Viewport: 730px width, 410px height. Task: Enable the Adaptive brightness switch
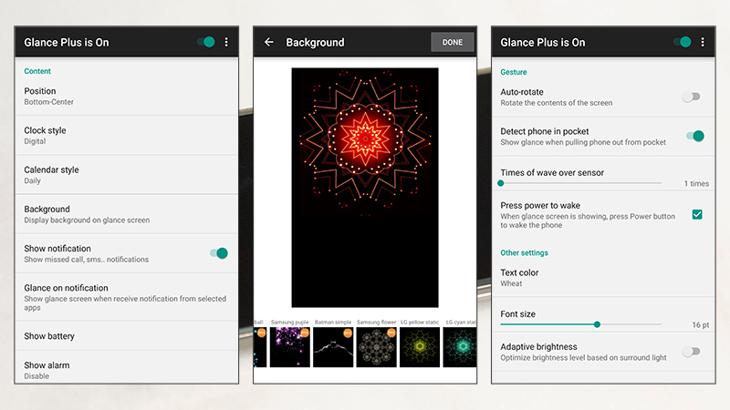click(691, 352)
